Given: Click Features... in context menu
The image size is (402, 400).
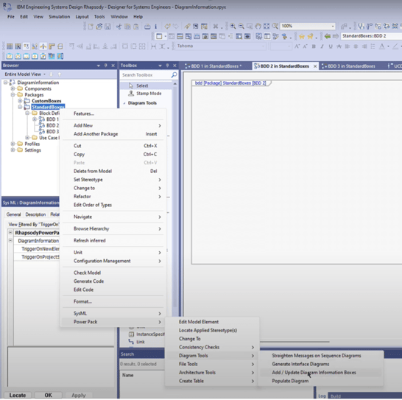Looking at the screenshot, I should [84, 113].
